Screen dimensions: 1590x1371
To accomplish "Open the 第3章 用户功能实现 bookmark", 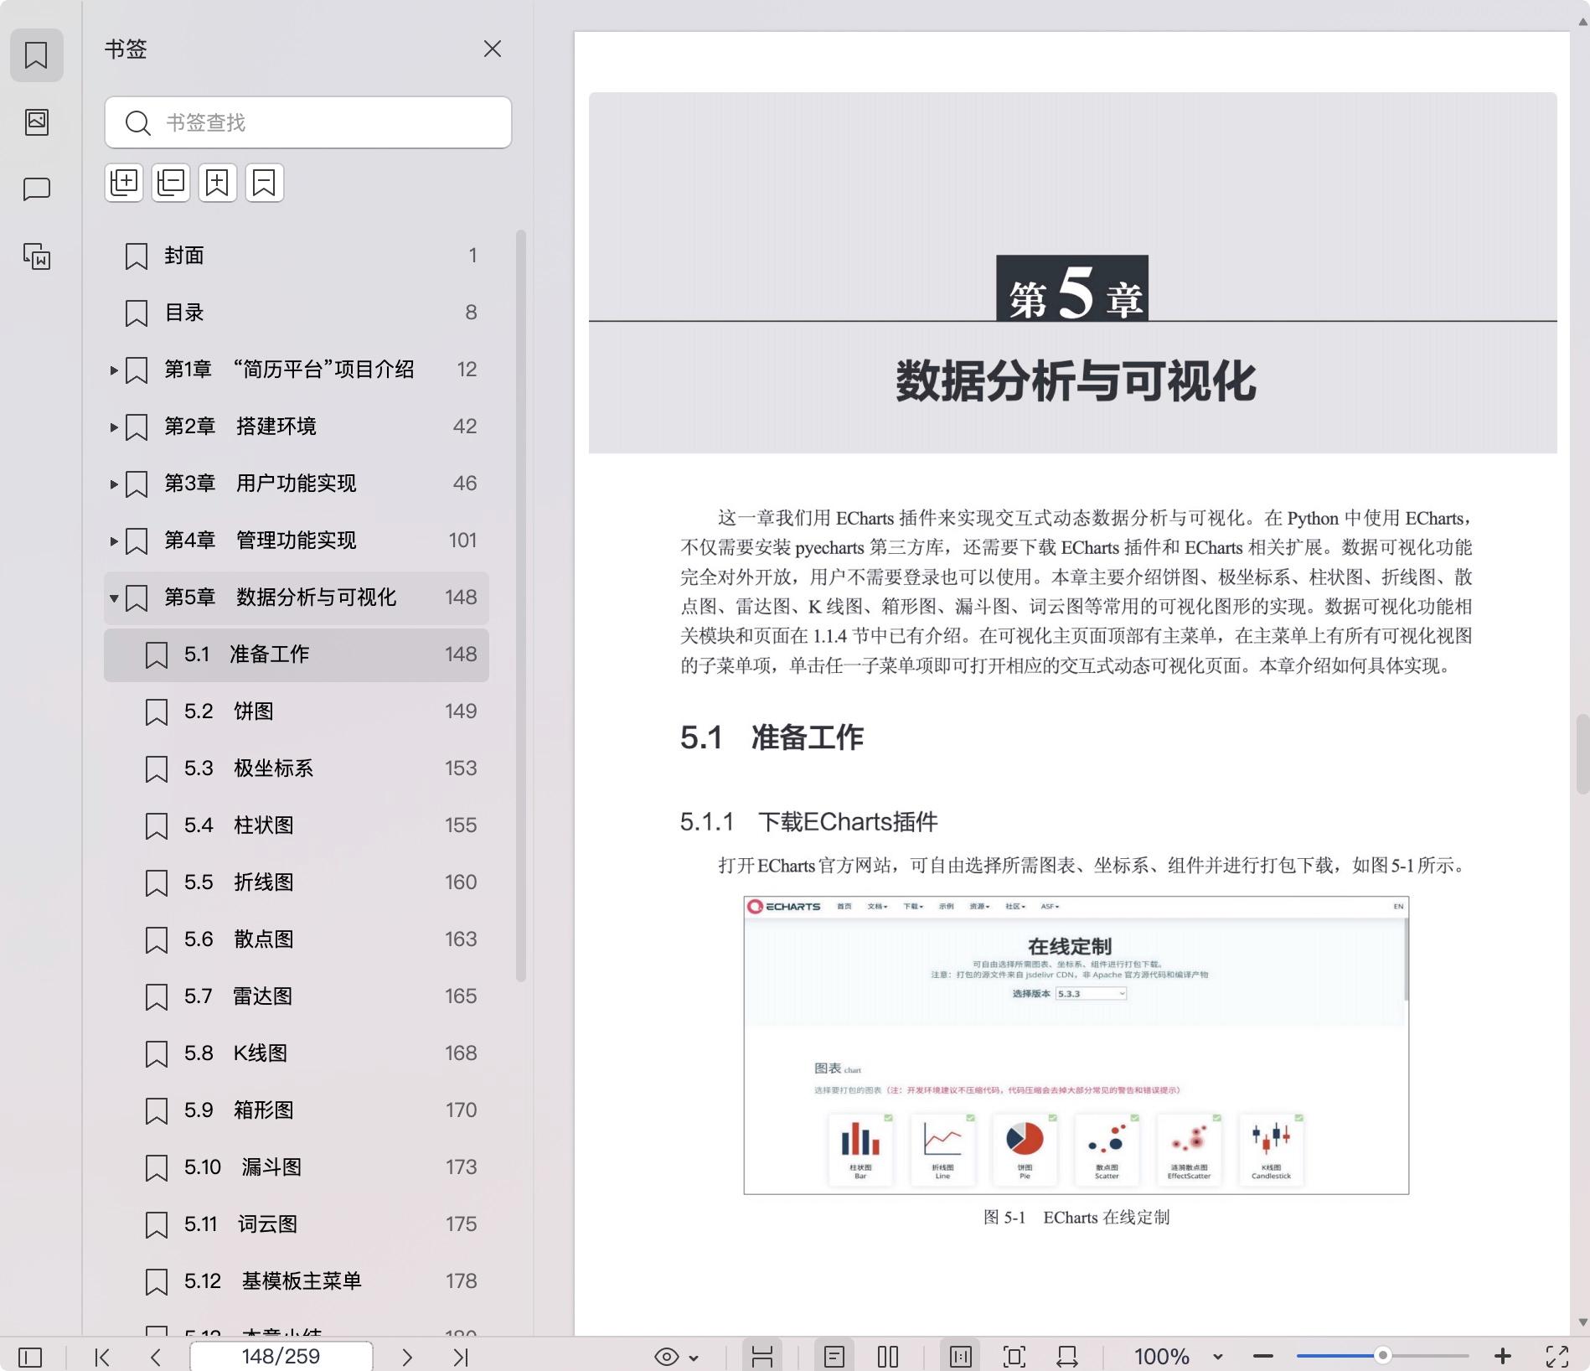I will [x=297, y=484].
